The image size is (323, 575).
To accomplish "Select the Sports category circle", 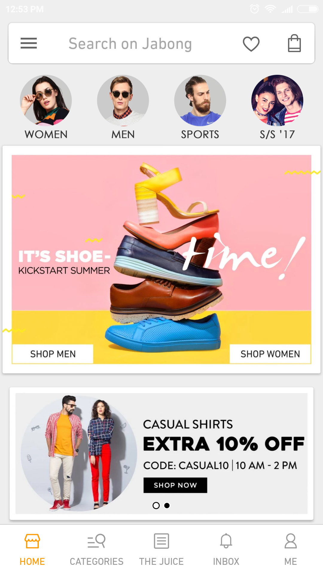I will (200, 101).
